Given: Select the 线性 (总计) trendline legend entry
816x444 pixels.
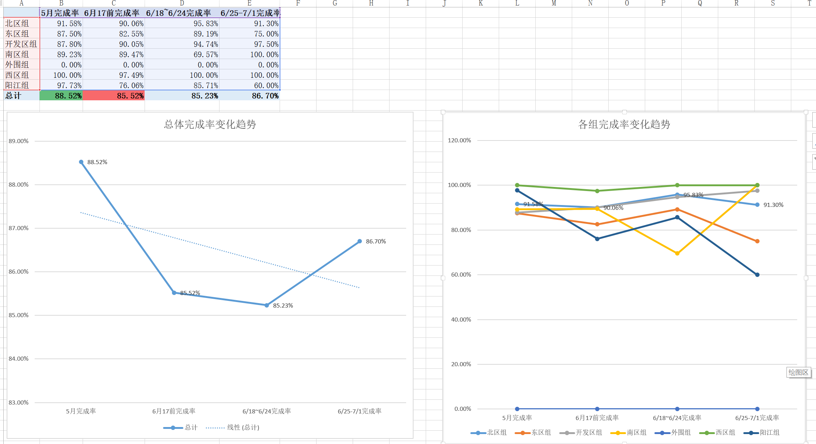Looking at the screenshot, I should pos(243,427).
